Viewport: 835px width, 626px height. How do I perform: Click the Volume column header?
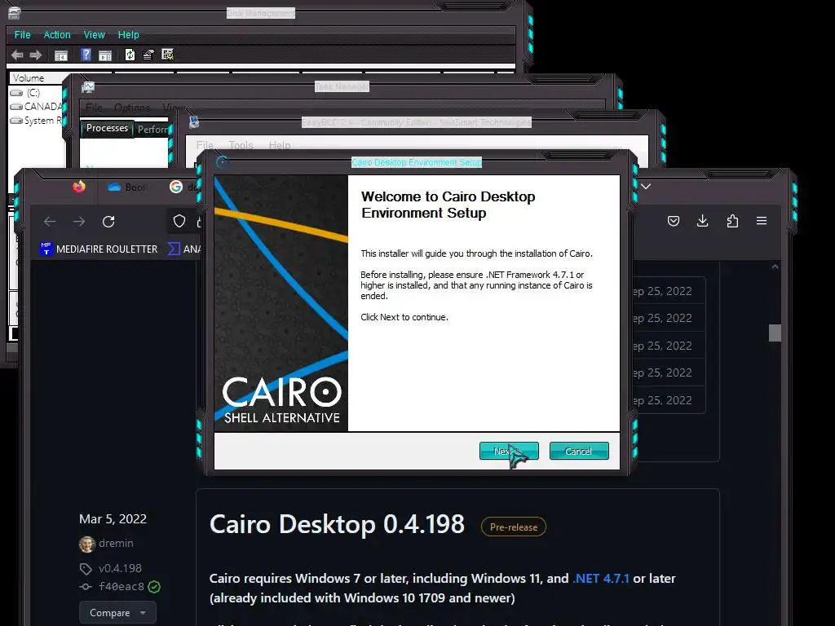point(36,77)
